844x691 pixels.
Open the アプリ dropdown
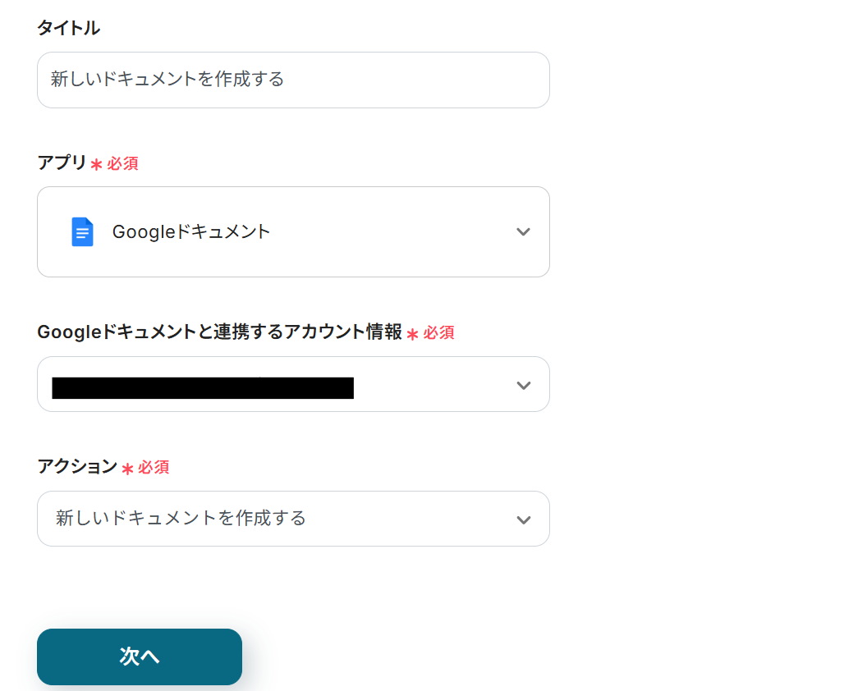point(293,231)
